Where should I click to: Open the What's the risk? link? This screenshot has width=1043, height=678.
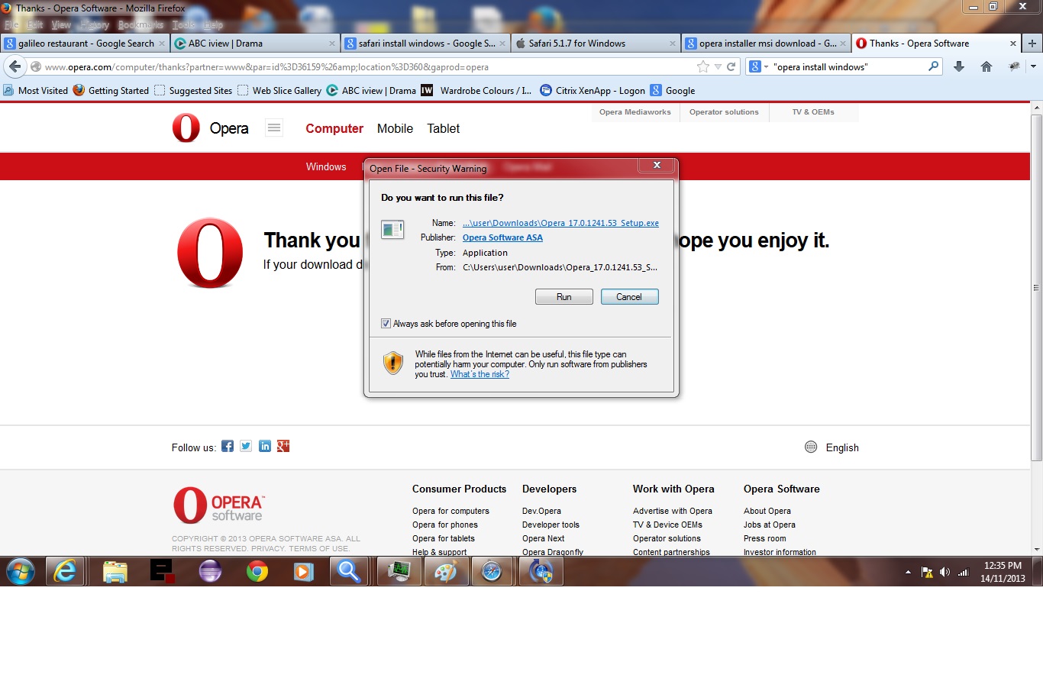480,374
